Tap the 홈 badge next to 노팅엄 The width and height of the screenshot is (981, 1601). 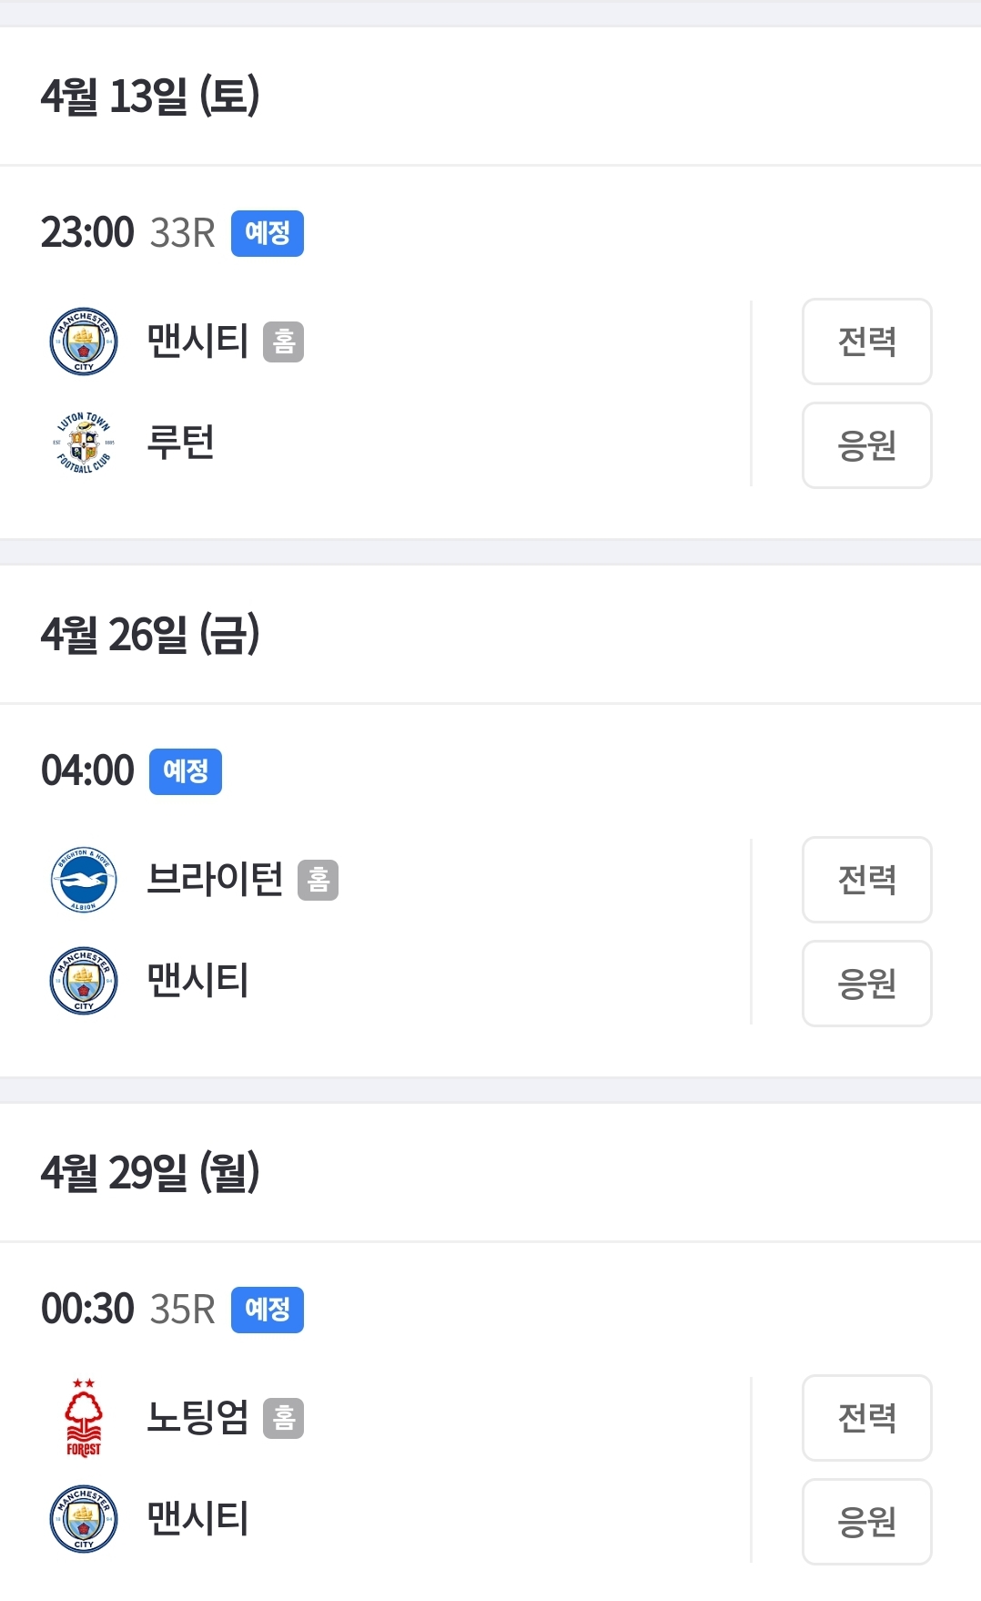pos(284,1418)
